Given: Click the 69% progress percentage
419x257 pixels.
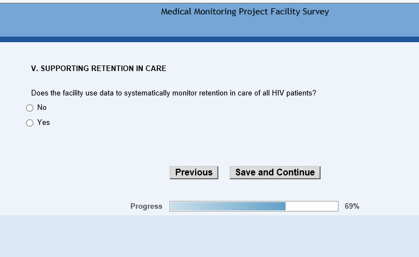Looking at the screenshot, I should [352, 206].
